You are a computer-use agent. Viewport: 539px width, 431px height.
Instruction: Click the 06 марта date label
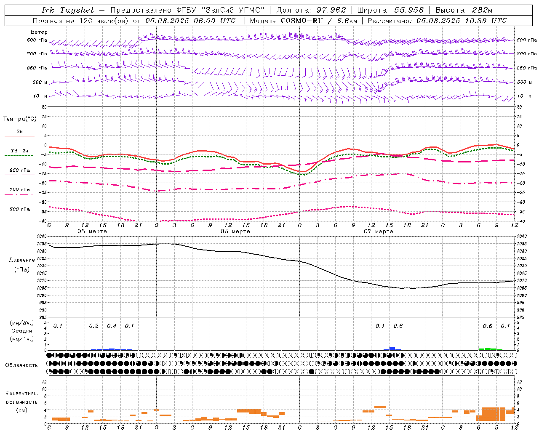click(x=235, y=231)
